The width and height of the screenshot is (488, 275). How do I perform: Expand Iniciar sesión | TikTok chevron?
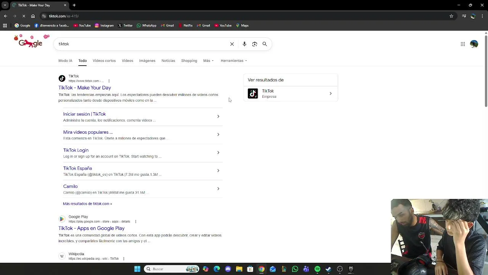pyautogui.click(x=218, y=116)
